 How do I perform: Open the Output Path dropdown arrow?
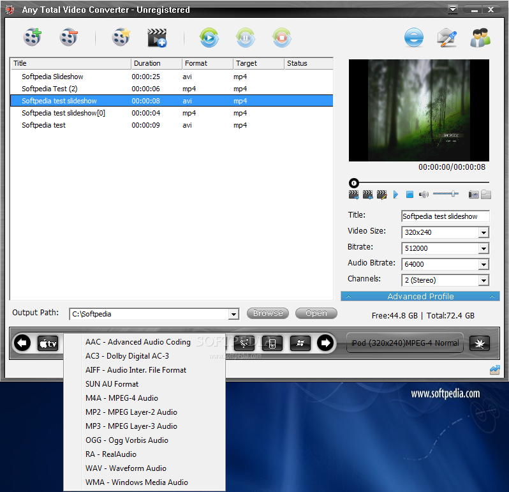point(233,314)
